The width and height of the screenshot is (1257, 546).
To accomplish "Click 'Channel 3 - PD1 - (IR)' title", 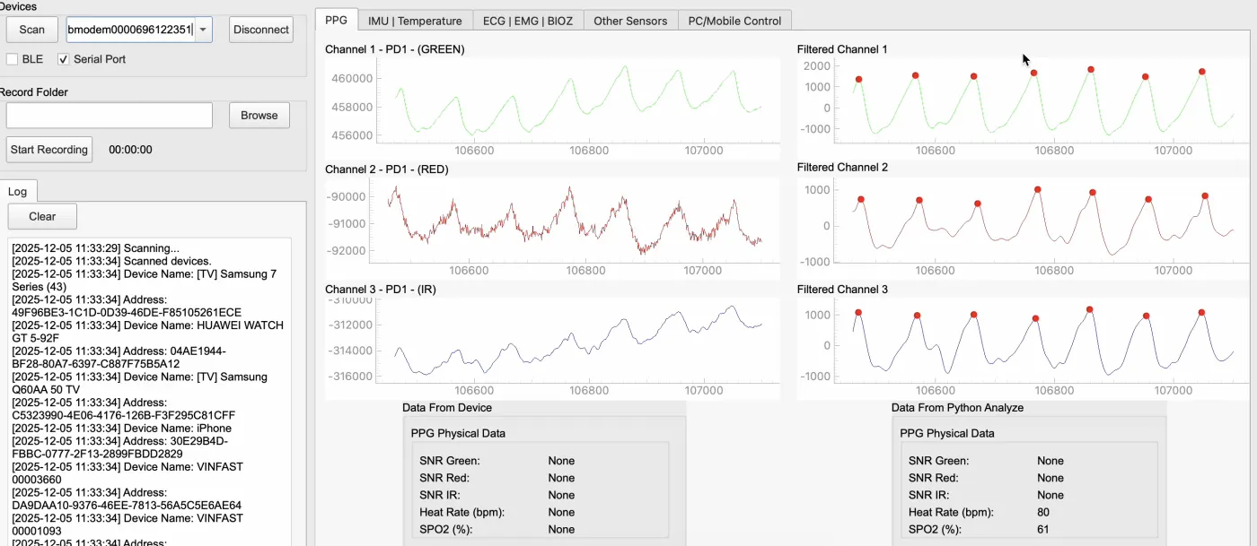I will pyautogui.click(x=381, y=290).
